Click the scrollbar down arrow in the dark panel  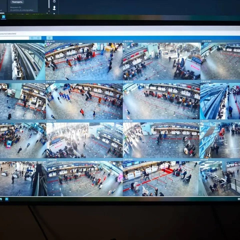pyautogui.click(x=49, y=11)
